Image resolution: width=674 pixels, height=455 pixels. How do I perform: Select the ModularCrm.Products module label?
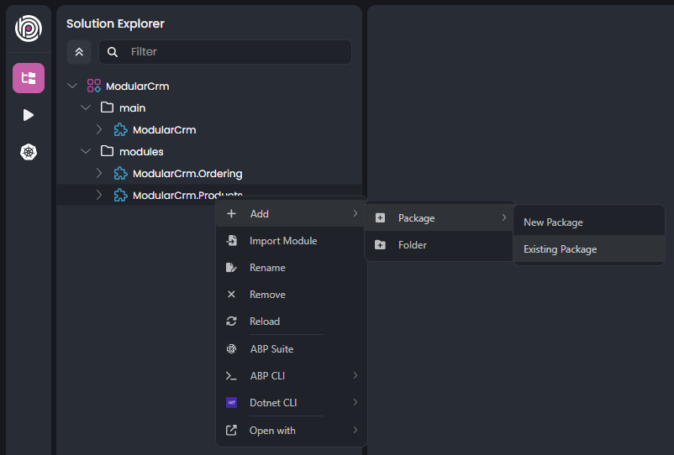tap(187, 196)
